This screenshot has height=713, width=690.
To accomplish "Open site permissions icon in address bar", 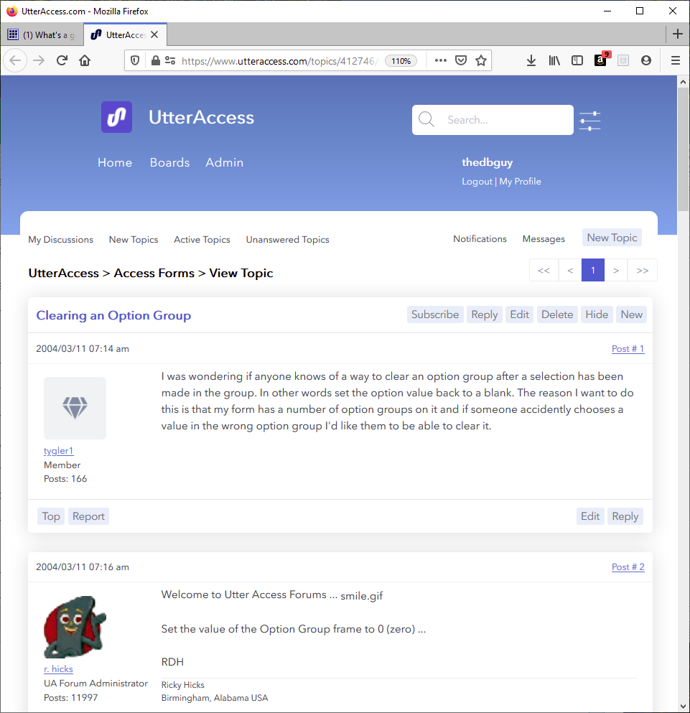I will [170, 60].
